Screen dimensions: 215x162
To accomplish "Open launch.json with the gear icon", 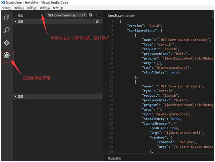I will pos(91,15).
